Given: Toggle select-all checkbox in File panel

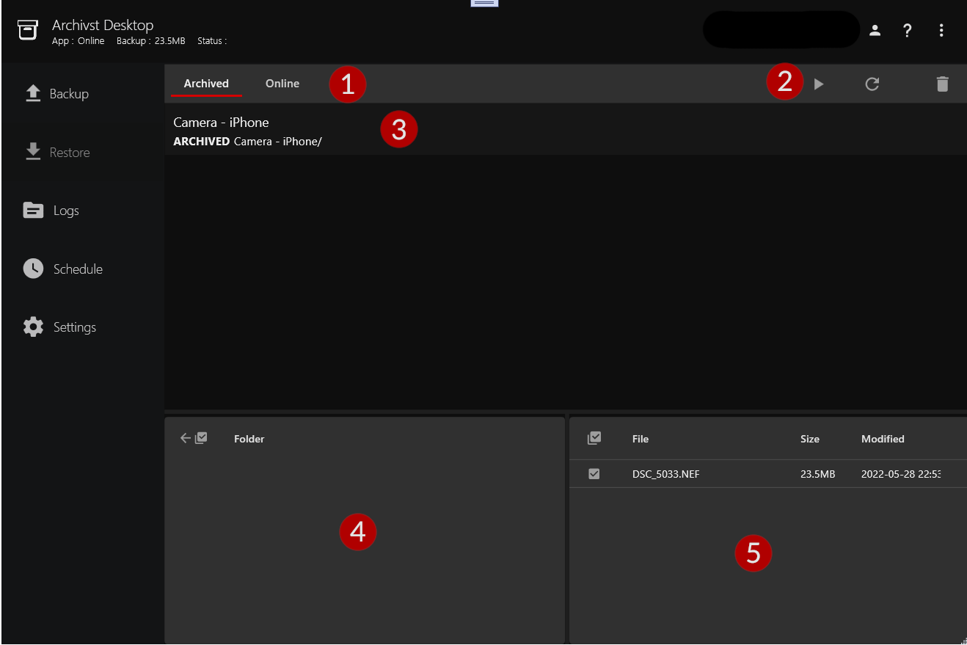Looking at the screenshot, I should point(594,438).
